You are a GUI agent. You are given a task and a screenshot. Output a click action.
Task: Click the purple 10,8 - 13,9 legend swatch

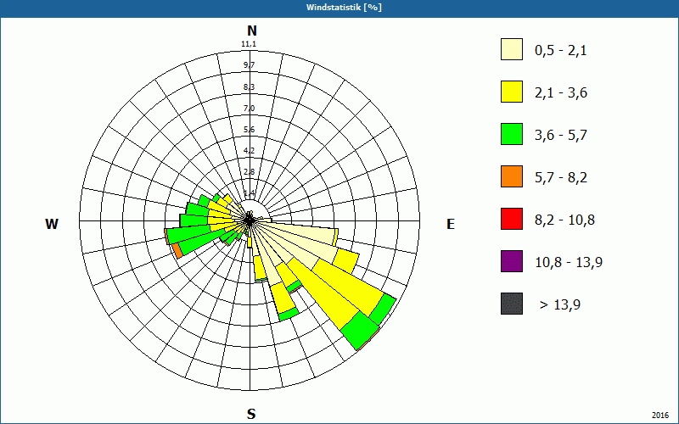click(x=512, y=261)
